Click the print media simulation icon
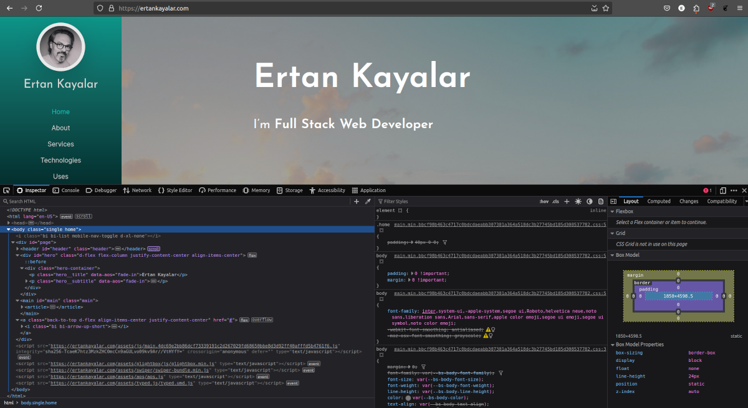 pyautogui.click(x=600, y=201)
